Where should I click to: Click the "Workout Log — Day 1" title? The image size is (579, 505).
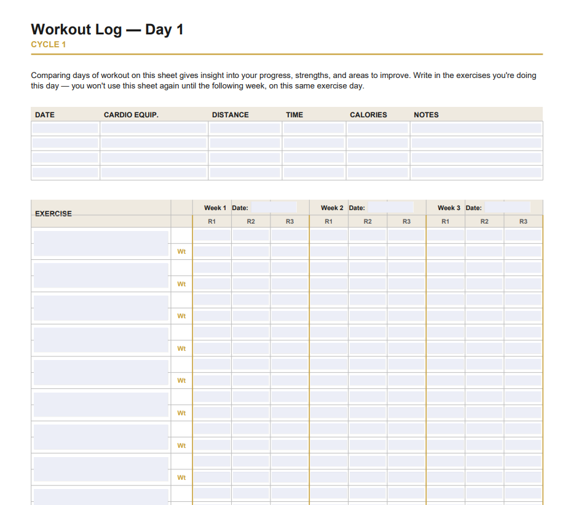pos(107,29)
